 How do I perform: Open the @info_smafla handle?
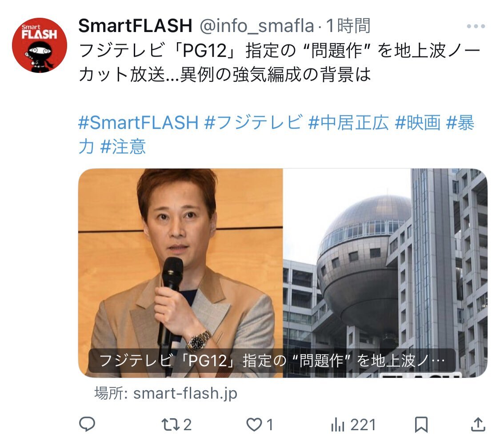pyautogui.click(x=257, y=26)
